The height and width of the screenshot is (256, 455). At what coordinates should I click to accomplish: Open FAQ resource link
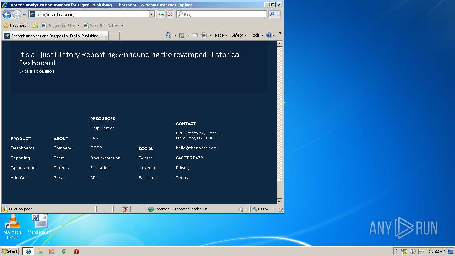95,138
